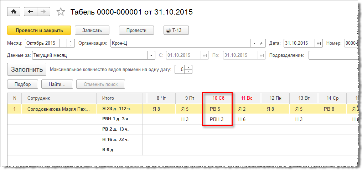Focus the Данные за field Текущий месяц
This screenshot has width=362, height=170.
coord(90,55)
